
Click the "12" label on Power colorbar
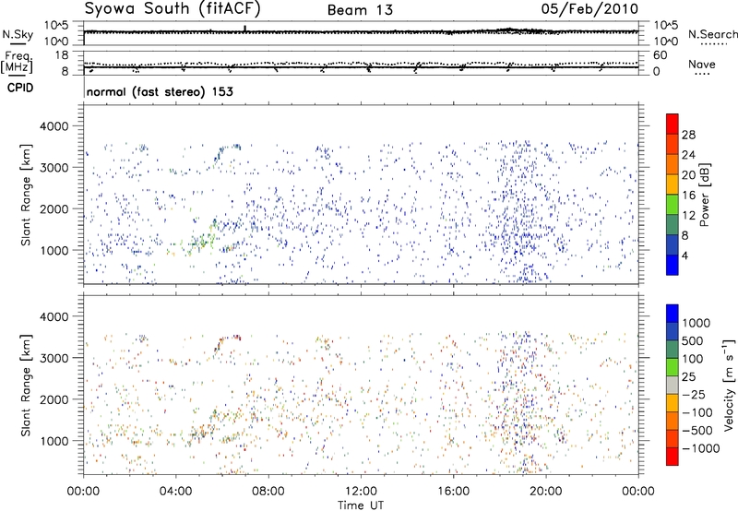tap(688, 216)
